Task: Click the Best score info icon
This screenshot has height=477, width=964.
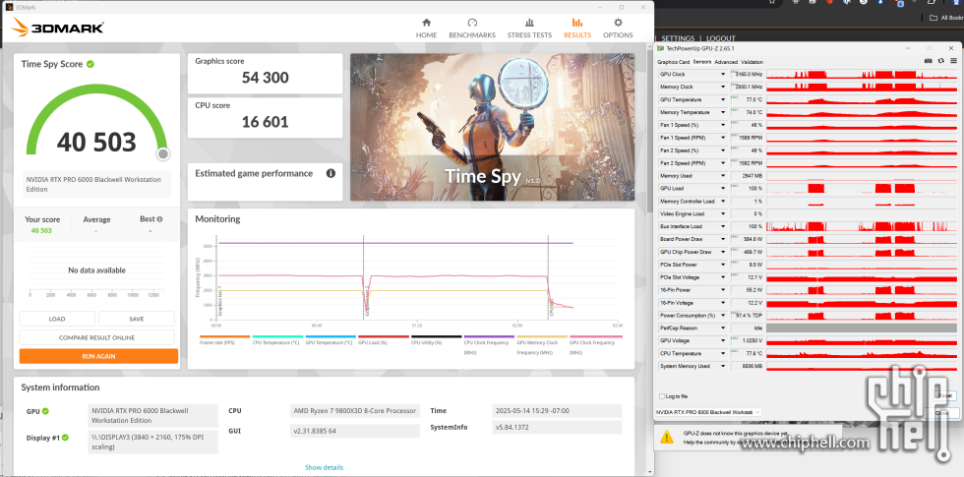Action: (159, 219)
